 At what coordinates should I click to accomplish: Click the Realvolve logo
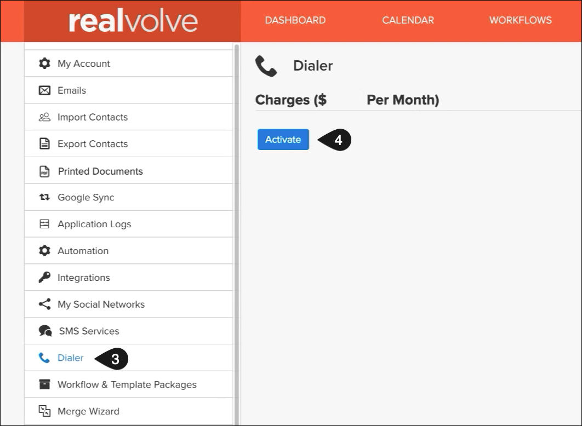(133, 21)
